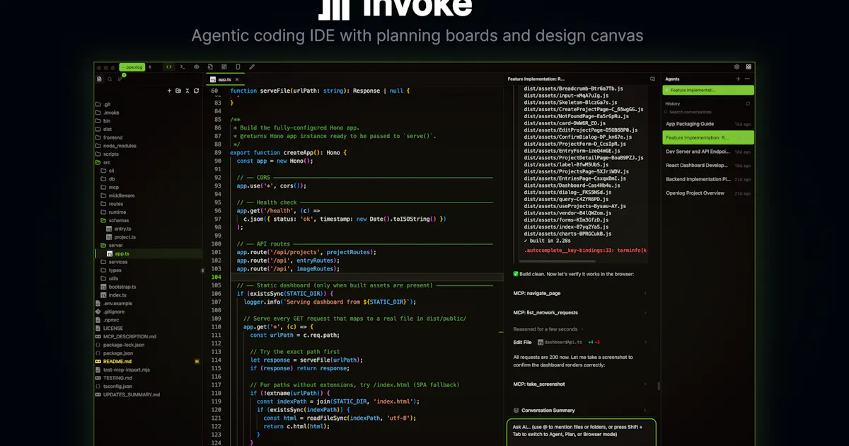
Task: Open project.ts in file tree
Action: click(x=120, y=237)
